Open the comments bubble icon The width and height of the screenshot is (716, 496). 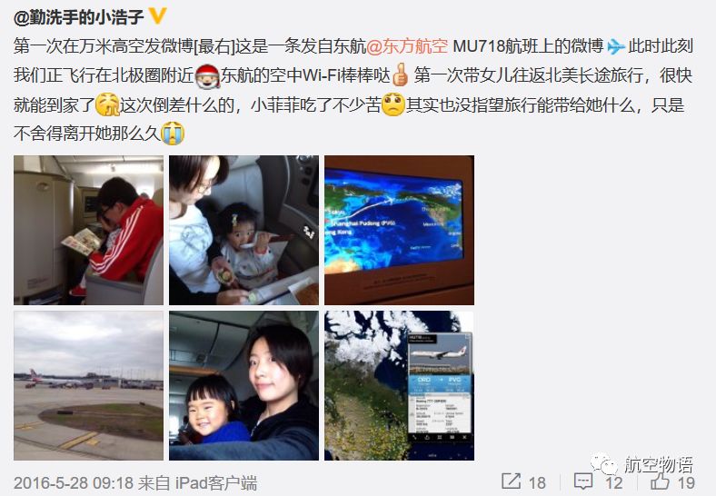[583, 481]
